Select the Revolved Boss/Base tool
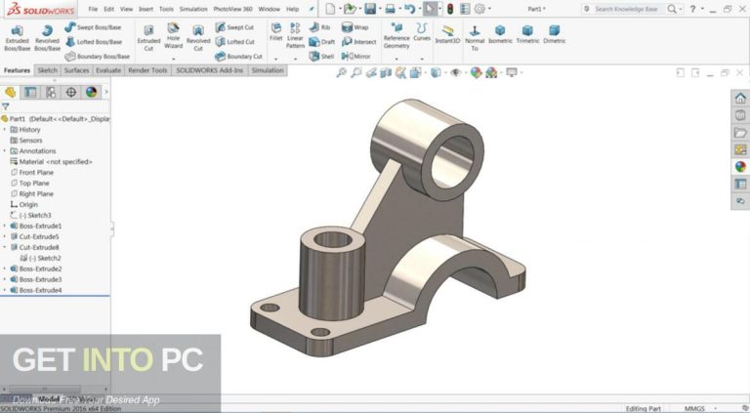Screen dimensions: 750x413 tap(47, 38)
